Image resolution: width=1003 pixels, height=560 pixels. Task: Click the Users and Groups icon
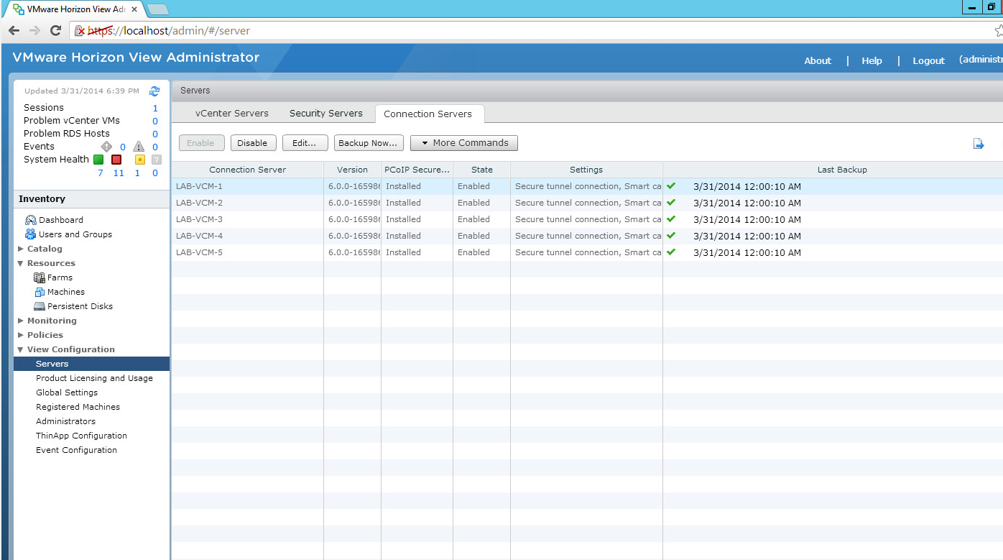point(30,234)
